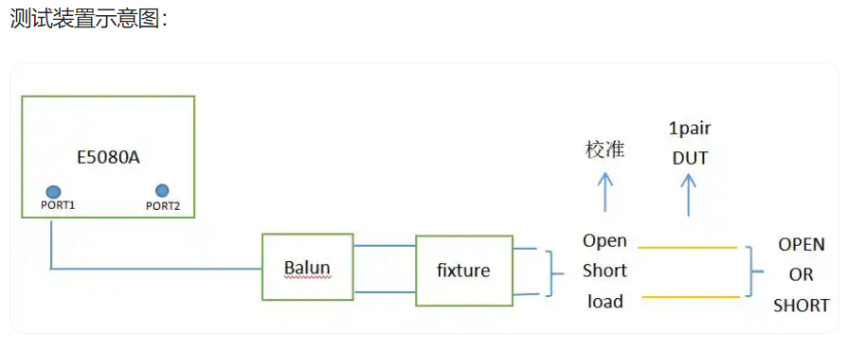Click the load calibration standard text

[x=605, y=302]
